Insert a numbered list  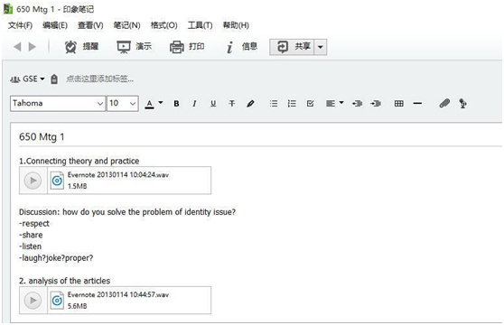click(x=292, y=104)
